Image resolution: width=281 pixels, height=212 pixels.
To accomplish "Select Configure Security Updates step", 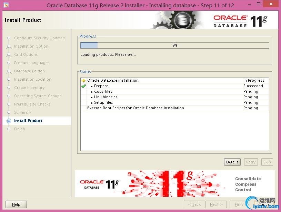I will (39, 38).
